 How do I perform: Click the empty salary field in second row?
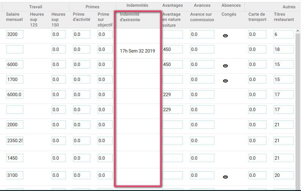(x=15, y=49)
